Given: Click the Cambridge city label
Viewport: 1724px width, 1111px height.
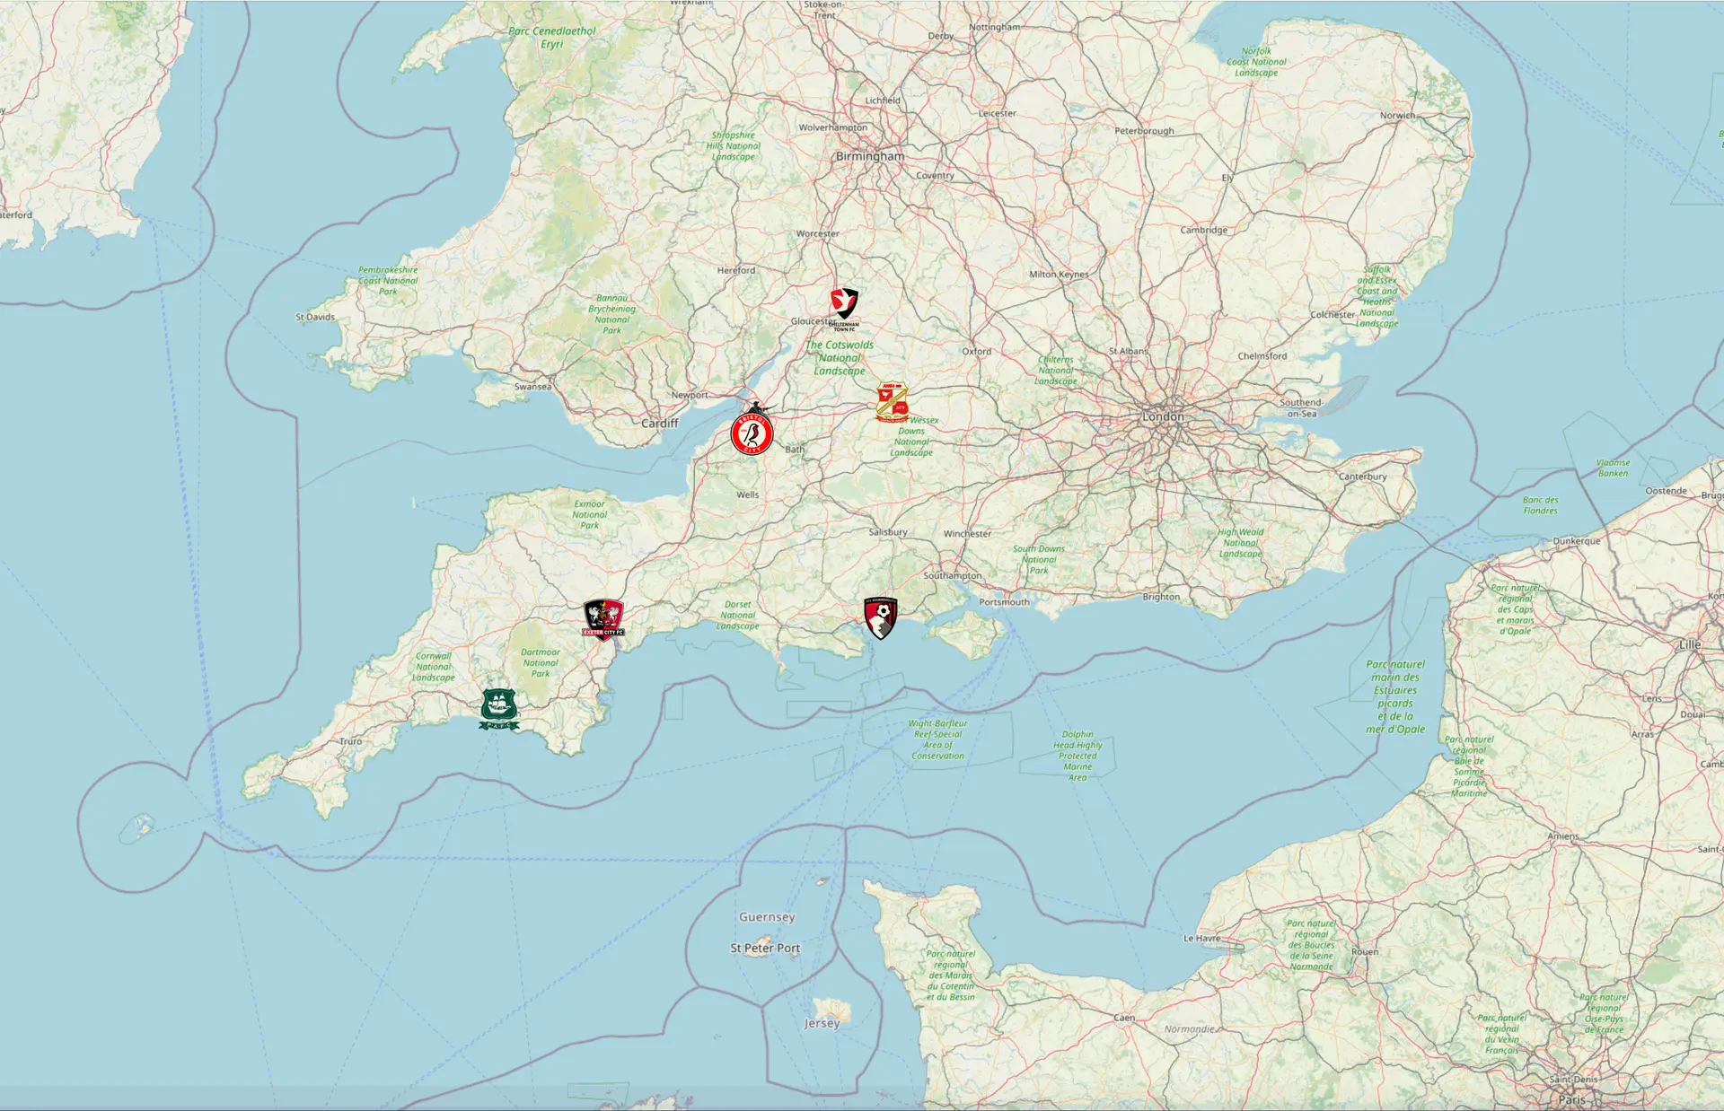Looking at the screenshot, I should 1203,230.
